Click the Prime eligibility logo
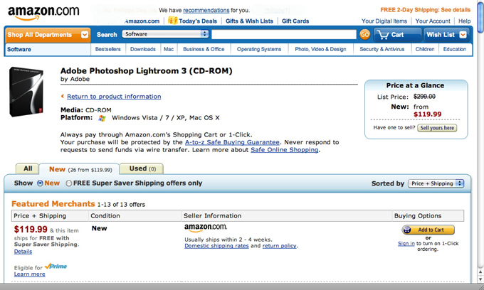Screen dimensions: 484x290 (x=56, y=267)
